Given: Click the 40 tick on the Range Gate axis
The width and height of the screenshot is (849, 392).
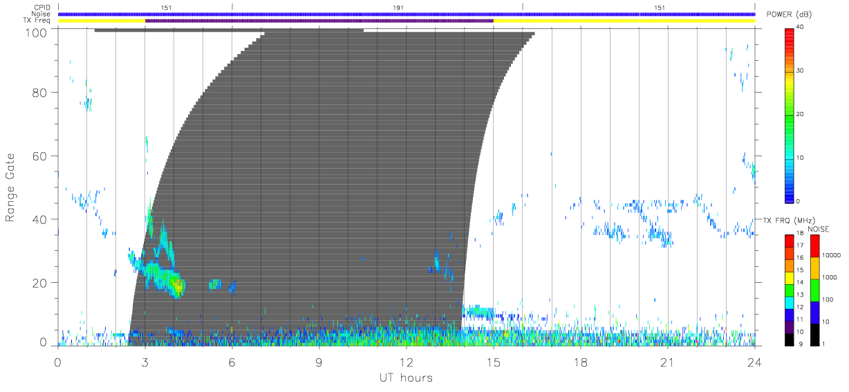Looking at the screenshot, I should pos(39,220).
